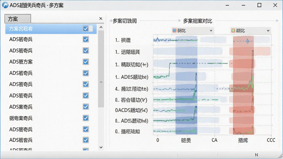Toggle the checkbox for the 据…案奇兵 row
Screen dimensions: 283x159
86,118
